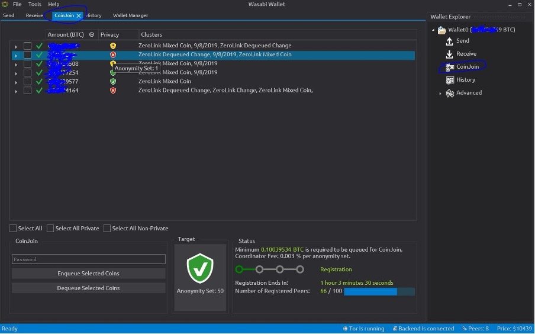Tick the checkbox on the 77254 coin row
The image size is (535, 334).
27,72
